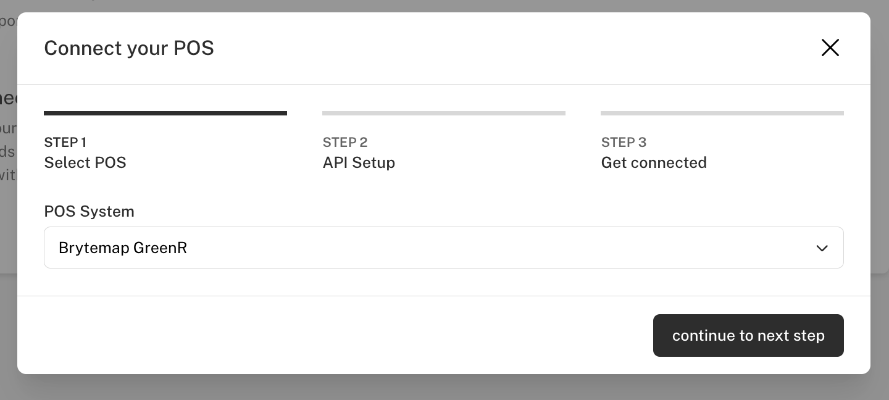Image resolution: width=889 pixels, height=400 pixels.
Task: Click the POS System field label
Action: pyautogui.click(x=89, y=211)
